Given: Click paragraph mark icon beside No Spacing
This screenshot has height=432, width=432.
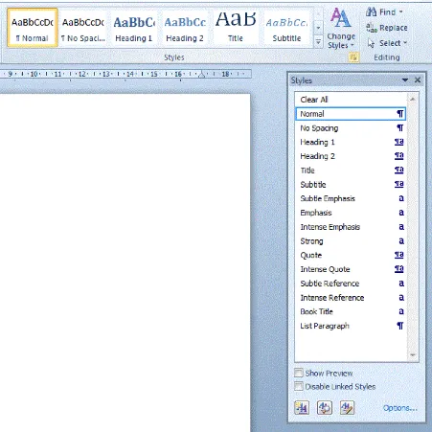Looking at the screenshot, I should point(400,128).
